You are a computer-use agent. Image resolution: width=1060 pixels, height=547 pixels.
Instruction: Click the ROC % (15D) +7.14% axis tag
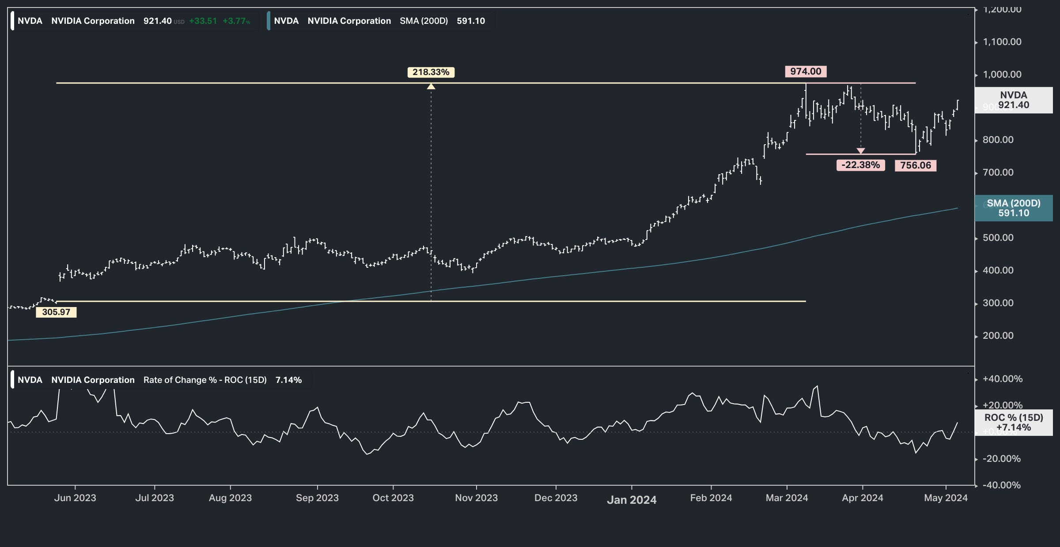1014,422
